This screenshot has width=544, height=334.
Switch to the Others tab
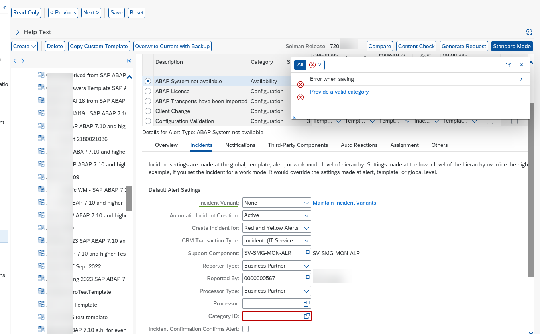pyautogui.click(x=440, y=145)
